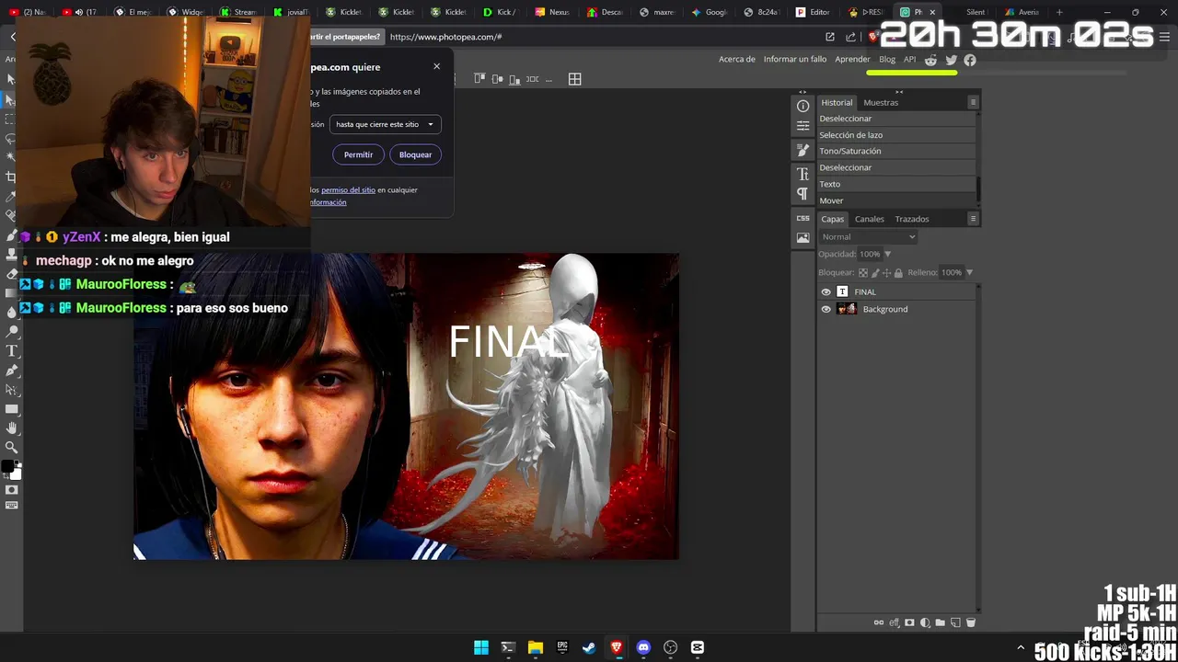This screenshot has height=662, width=1178.
Task: Click the grid arrange icon in options bar
Action: pyautogui.click(x=574, y=79)
